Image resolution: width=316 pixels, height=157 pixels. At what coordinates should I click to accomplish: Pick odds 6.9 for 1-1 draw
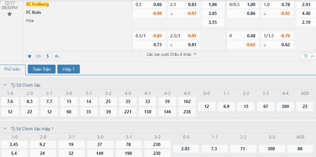[226, 107]
